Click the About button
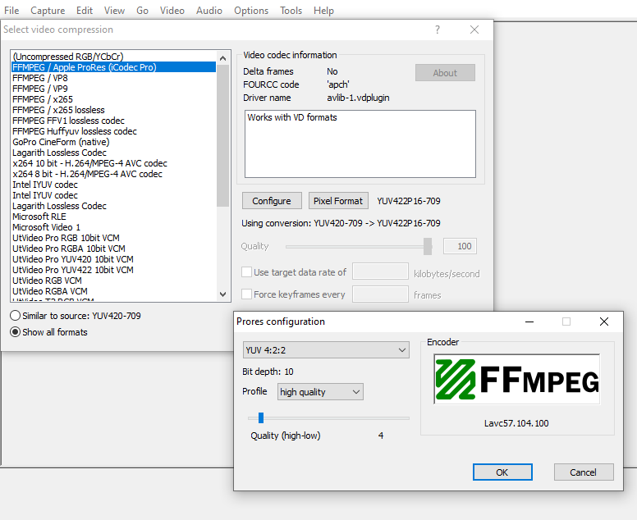Viewport: 637px width, 520px height. click(445, 73)
